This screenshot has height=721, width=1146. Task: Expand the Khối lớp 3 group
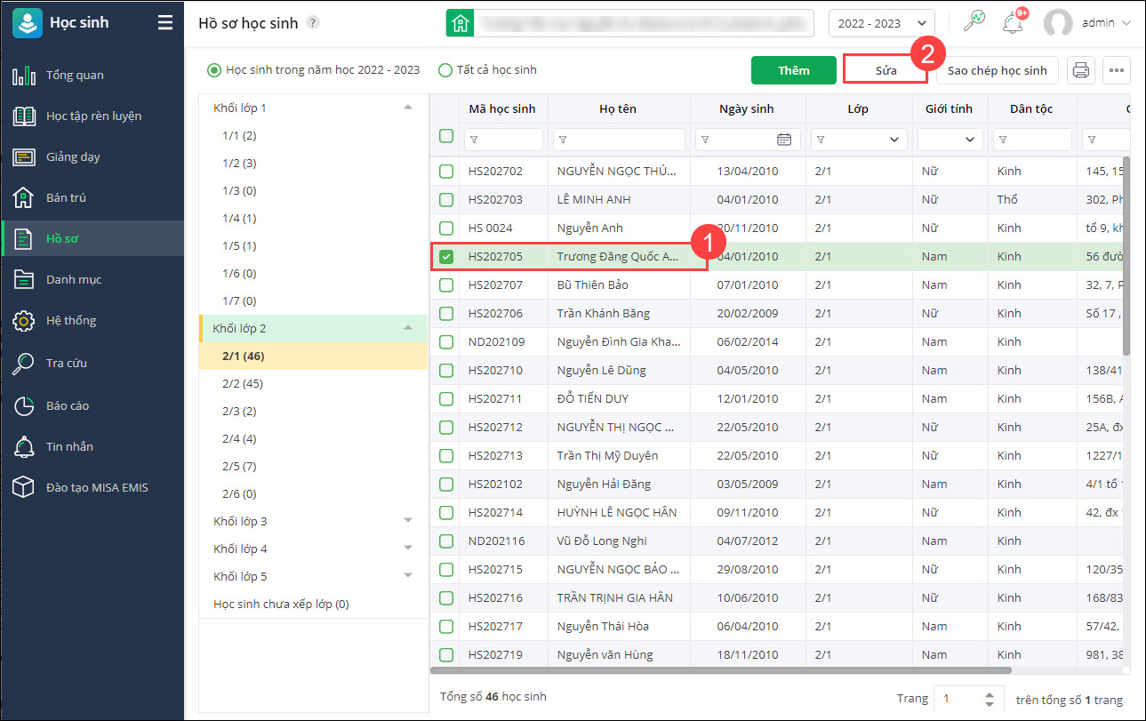tap(408, 521)
